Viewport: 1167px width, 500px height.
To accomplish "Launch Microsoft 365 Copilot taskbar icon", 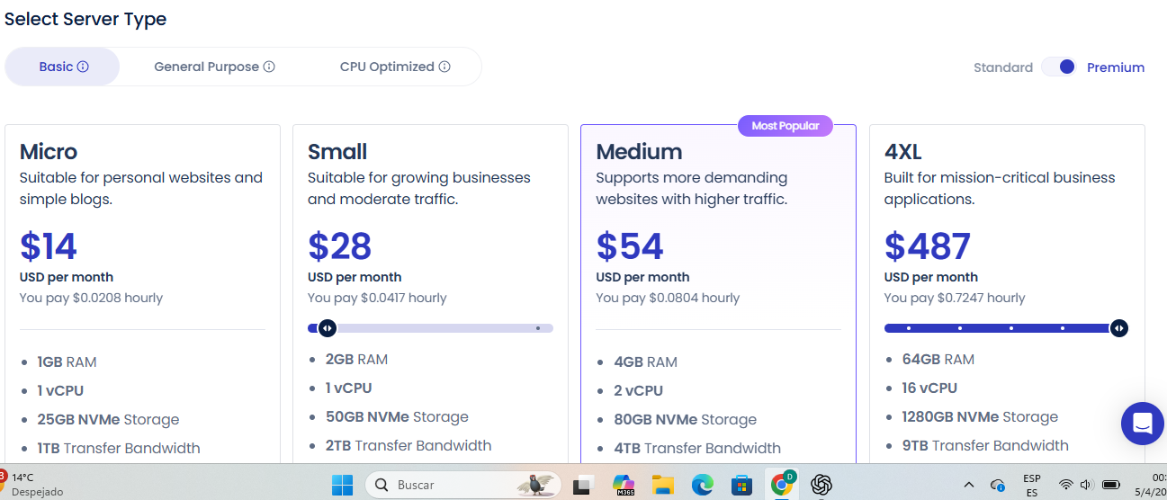I will tap(624, 485).
